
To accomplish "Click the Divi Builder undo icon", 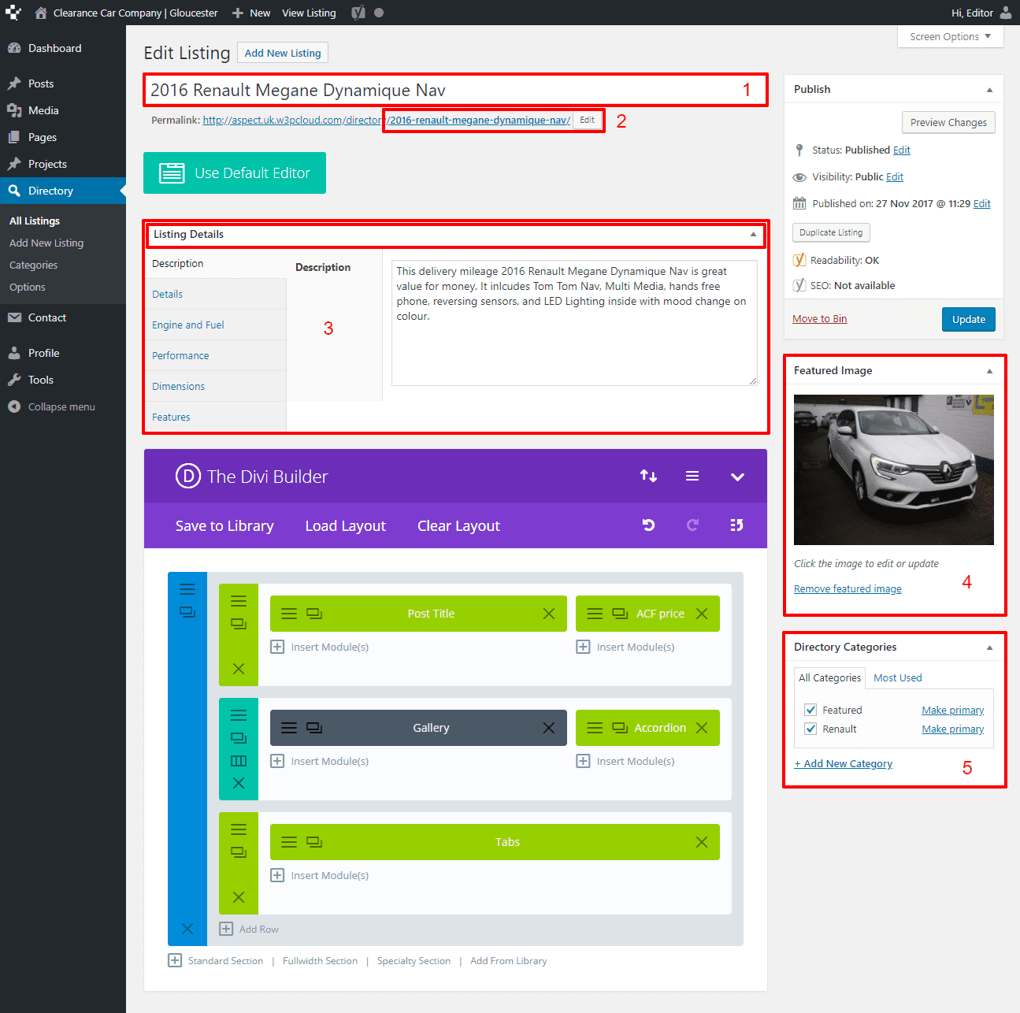I will [x=648, y=525].
